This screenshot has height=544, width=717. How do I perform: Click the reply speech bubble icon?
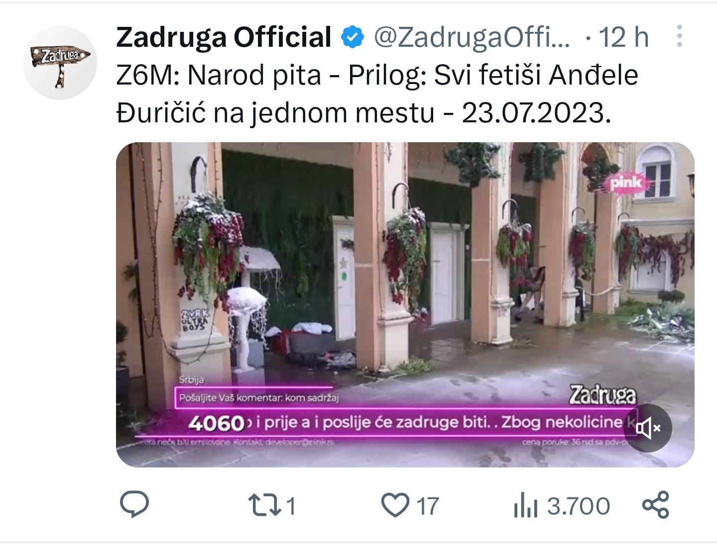tap(134, 504)
